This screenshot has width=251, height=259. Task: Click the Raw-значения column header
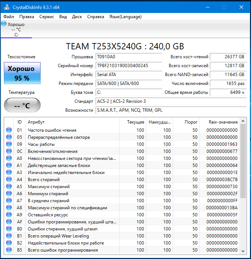(x=219, y=122)
